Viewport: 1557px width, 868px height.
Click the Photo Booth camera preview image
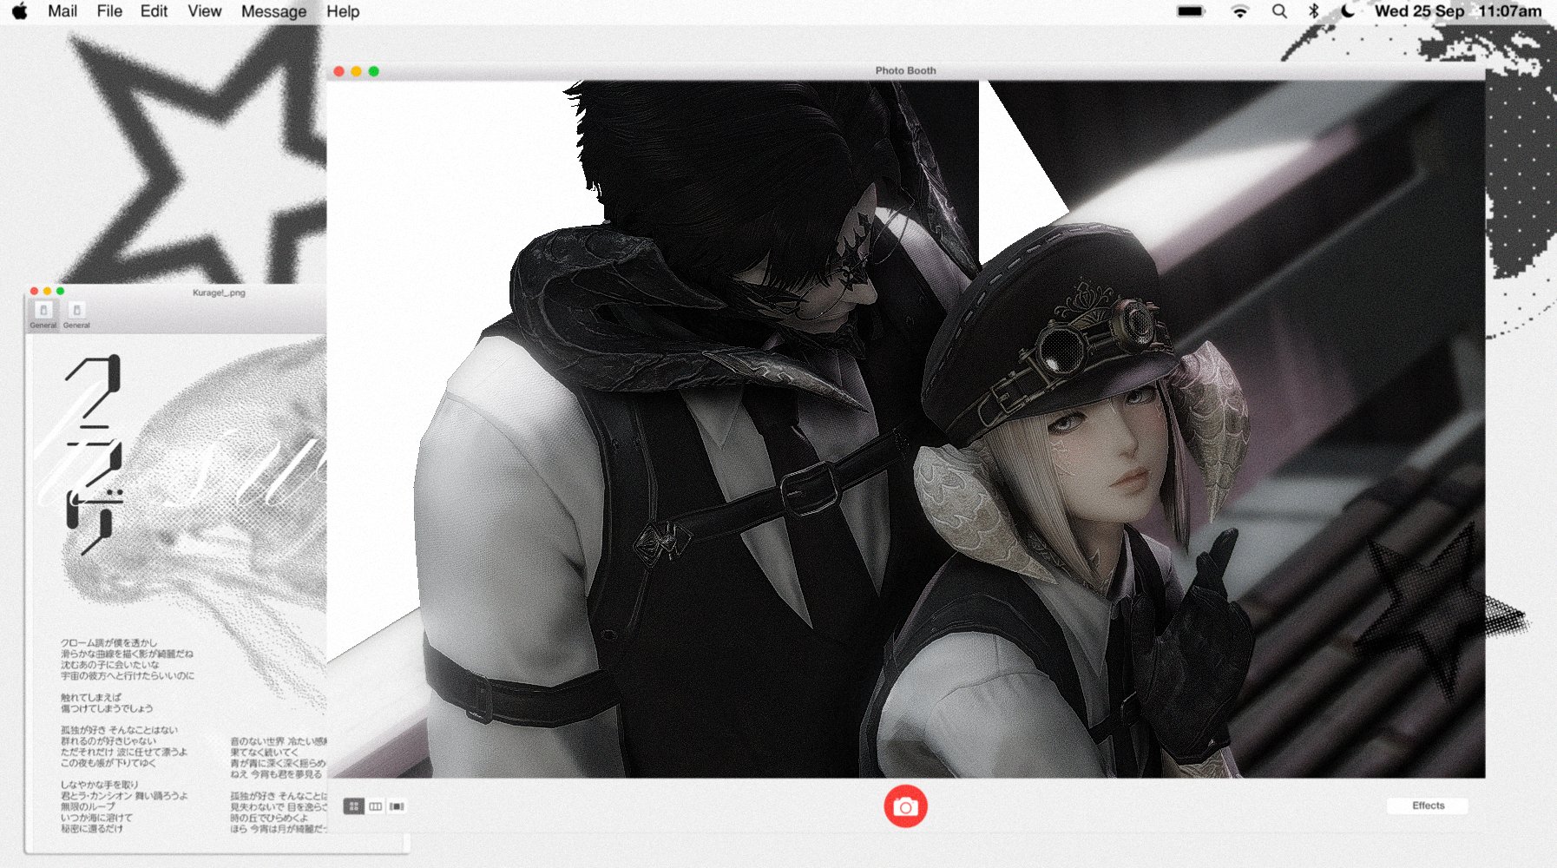(x=906, y=429)
